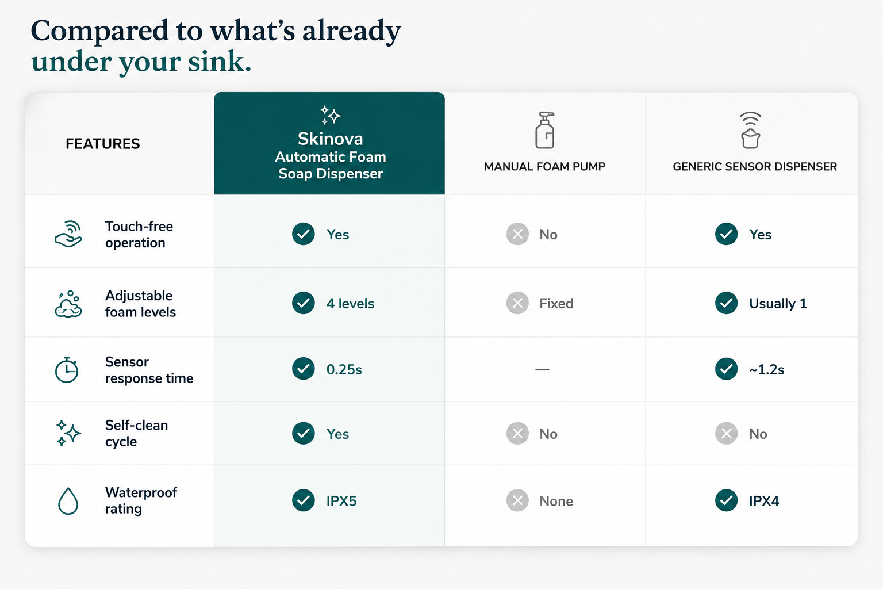The width and height of the screenshot is (883, 589).
Task: Click the foam bubbles icon
Action: click(68, 304)
